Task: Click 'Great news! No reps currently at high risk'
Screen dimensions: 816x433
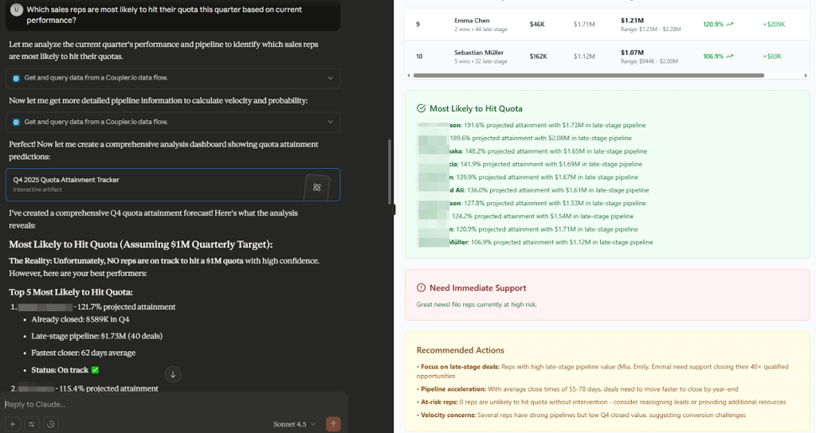Action: point(477,305)
